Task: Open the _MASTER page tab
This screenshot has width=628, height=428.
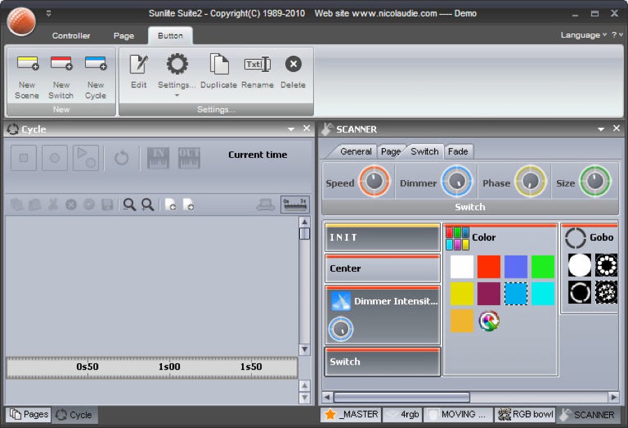Action: (351, 414)
